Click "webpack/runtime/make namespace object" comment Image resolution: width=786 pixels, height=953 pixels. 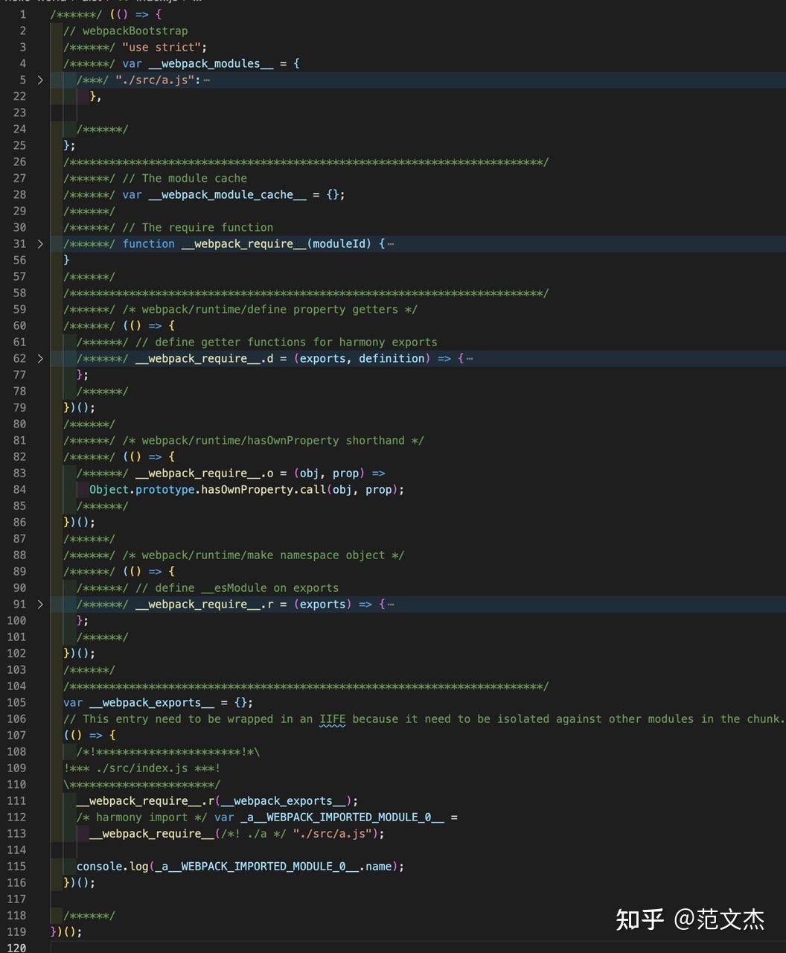[263, 555]
